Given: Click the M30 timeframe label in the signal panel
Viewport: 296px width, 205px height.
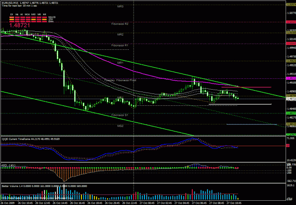Looking at the screenshot, I should 27,14.
